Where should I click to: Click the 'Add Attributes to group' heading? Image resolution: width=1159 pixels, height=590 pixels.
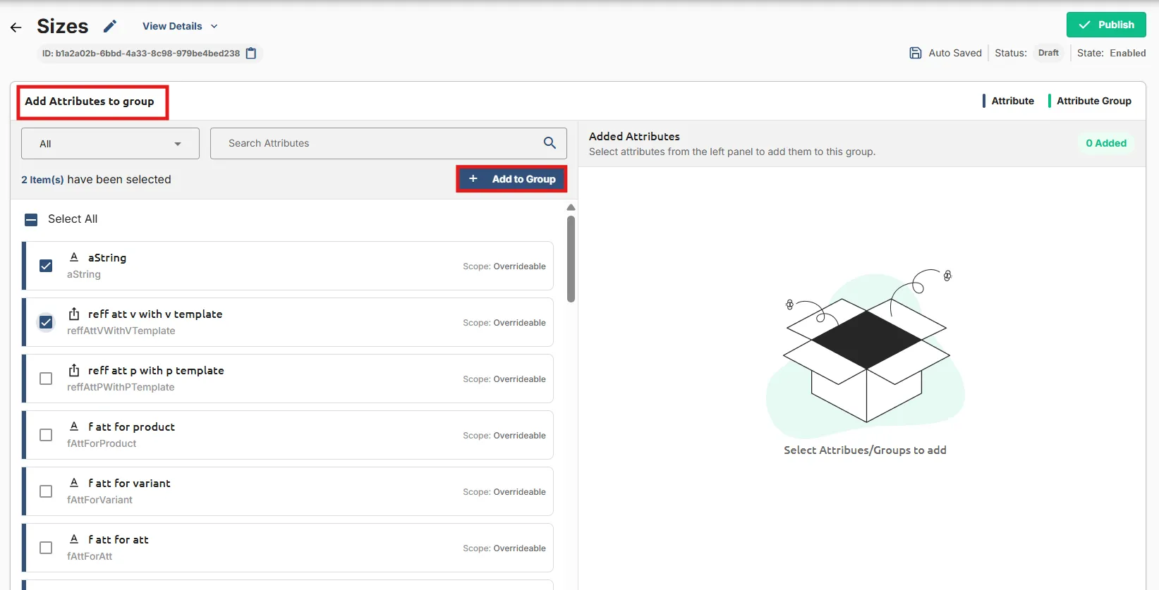[x=90, y=102]
